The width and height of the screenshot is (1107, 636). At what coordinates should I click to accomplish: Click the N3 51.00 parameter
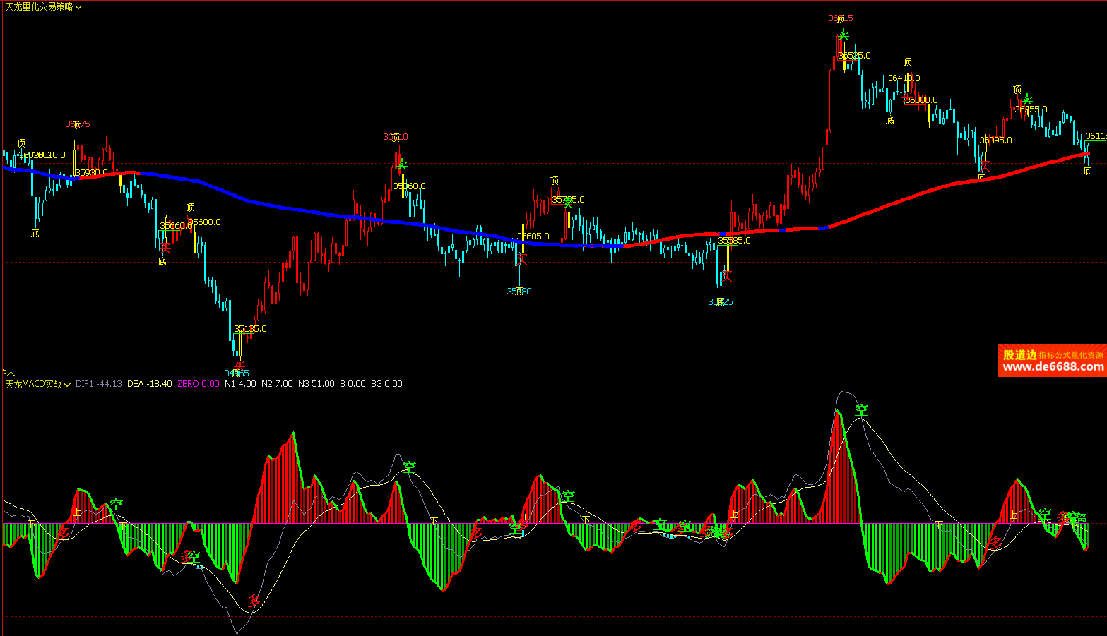pos(316,384)
